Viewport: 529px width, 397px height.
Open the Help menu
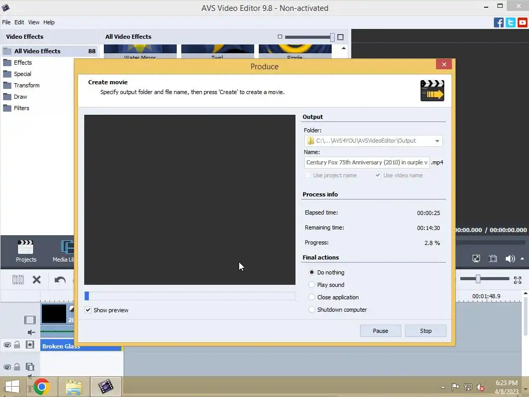[49, 22]
